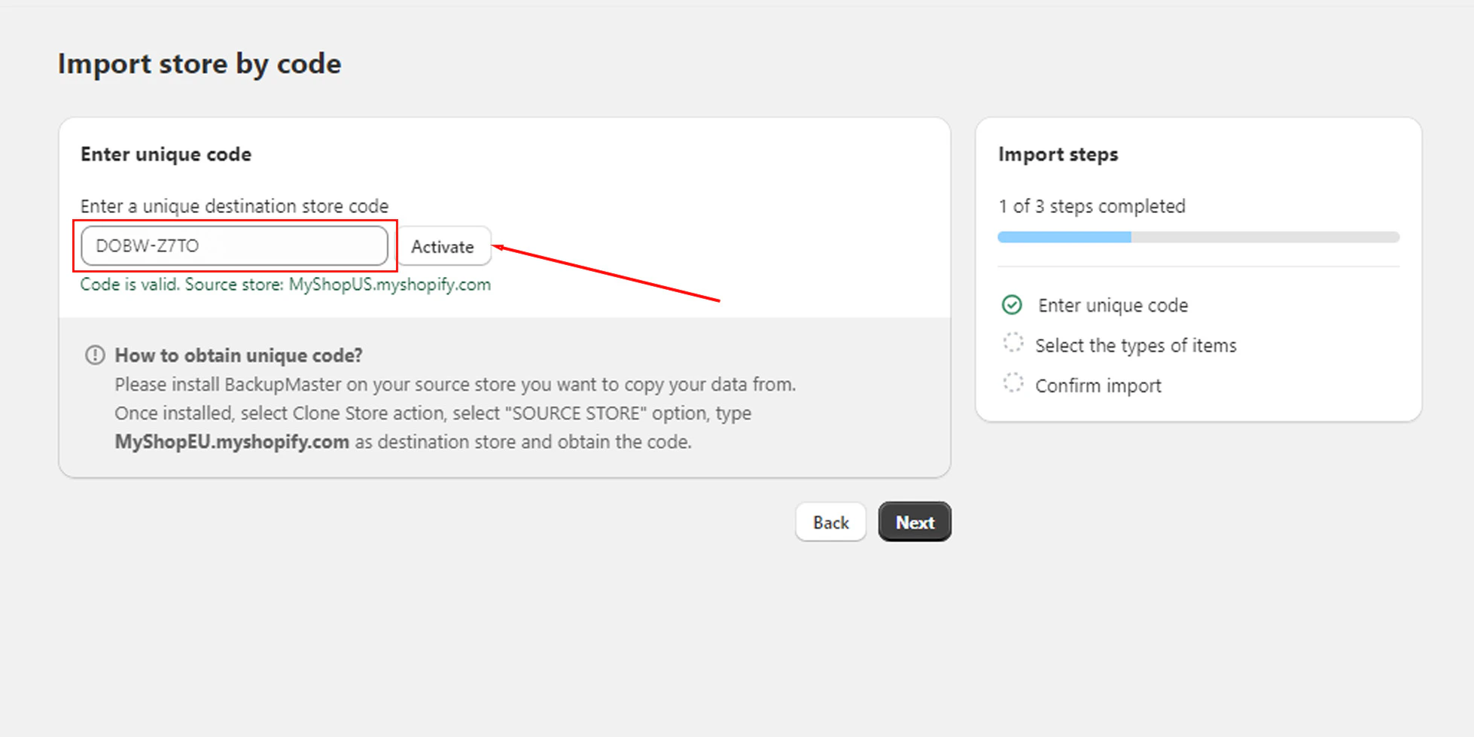The height and width of the screenshot is (737, 1474).
Task: Click the Back button
Action: point(830,522)
